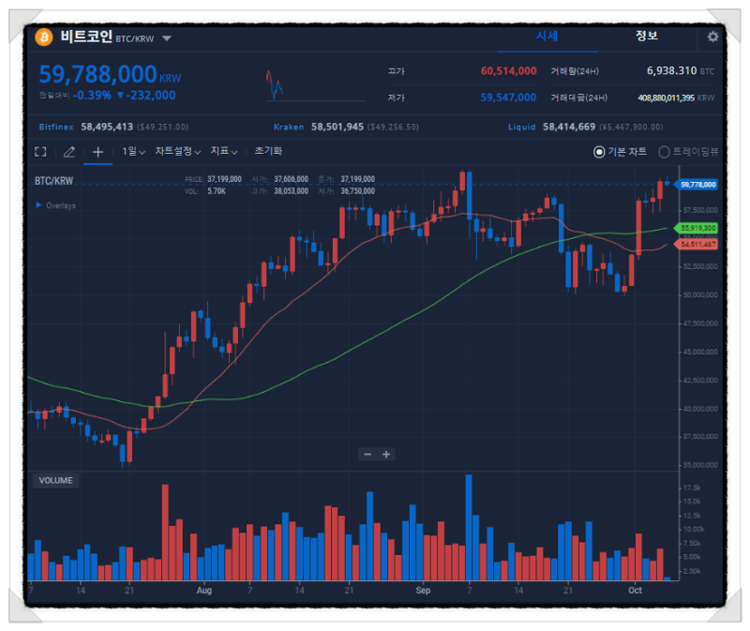Viewport: 750px width, 631px height.
Task: Click the BTC/KRW chart legend label
Action: click(53, 181)
